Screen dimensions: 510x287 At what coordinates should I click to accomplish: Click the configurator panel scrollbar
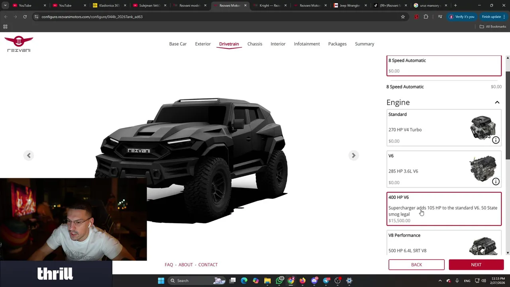tap(508, 116)
